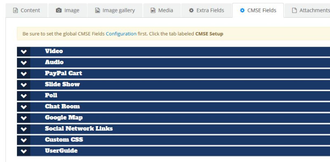Switch to the Extra Fields tab

pyautogui.click(x=207, y=11)
